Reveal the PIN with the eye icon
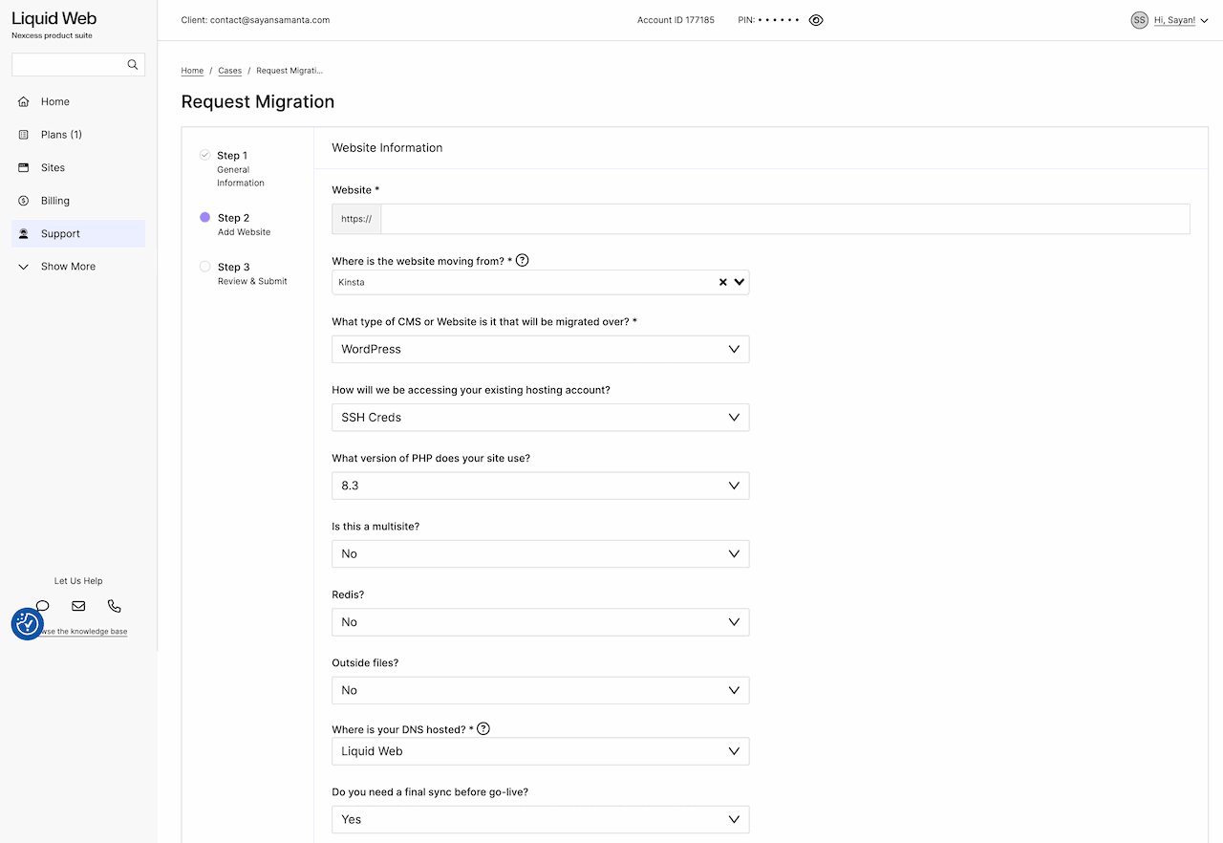The height and width of the screenshot is (843, 1223). click(x=816, y=20)
